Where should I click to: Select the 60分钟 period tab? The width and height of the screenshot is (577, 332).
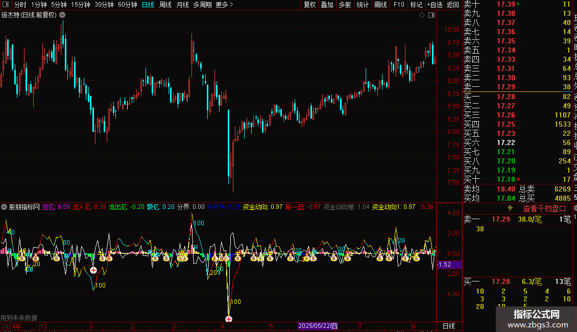[128, 5]
